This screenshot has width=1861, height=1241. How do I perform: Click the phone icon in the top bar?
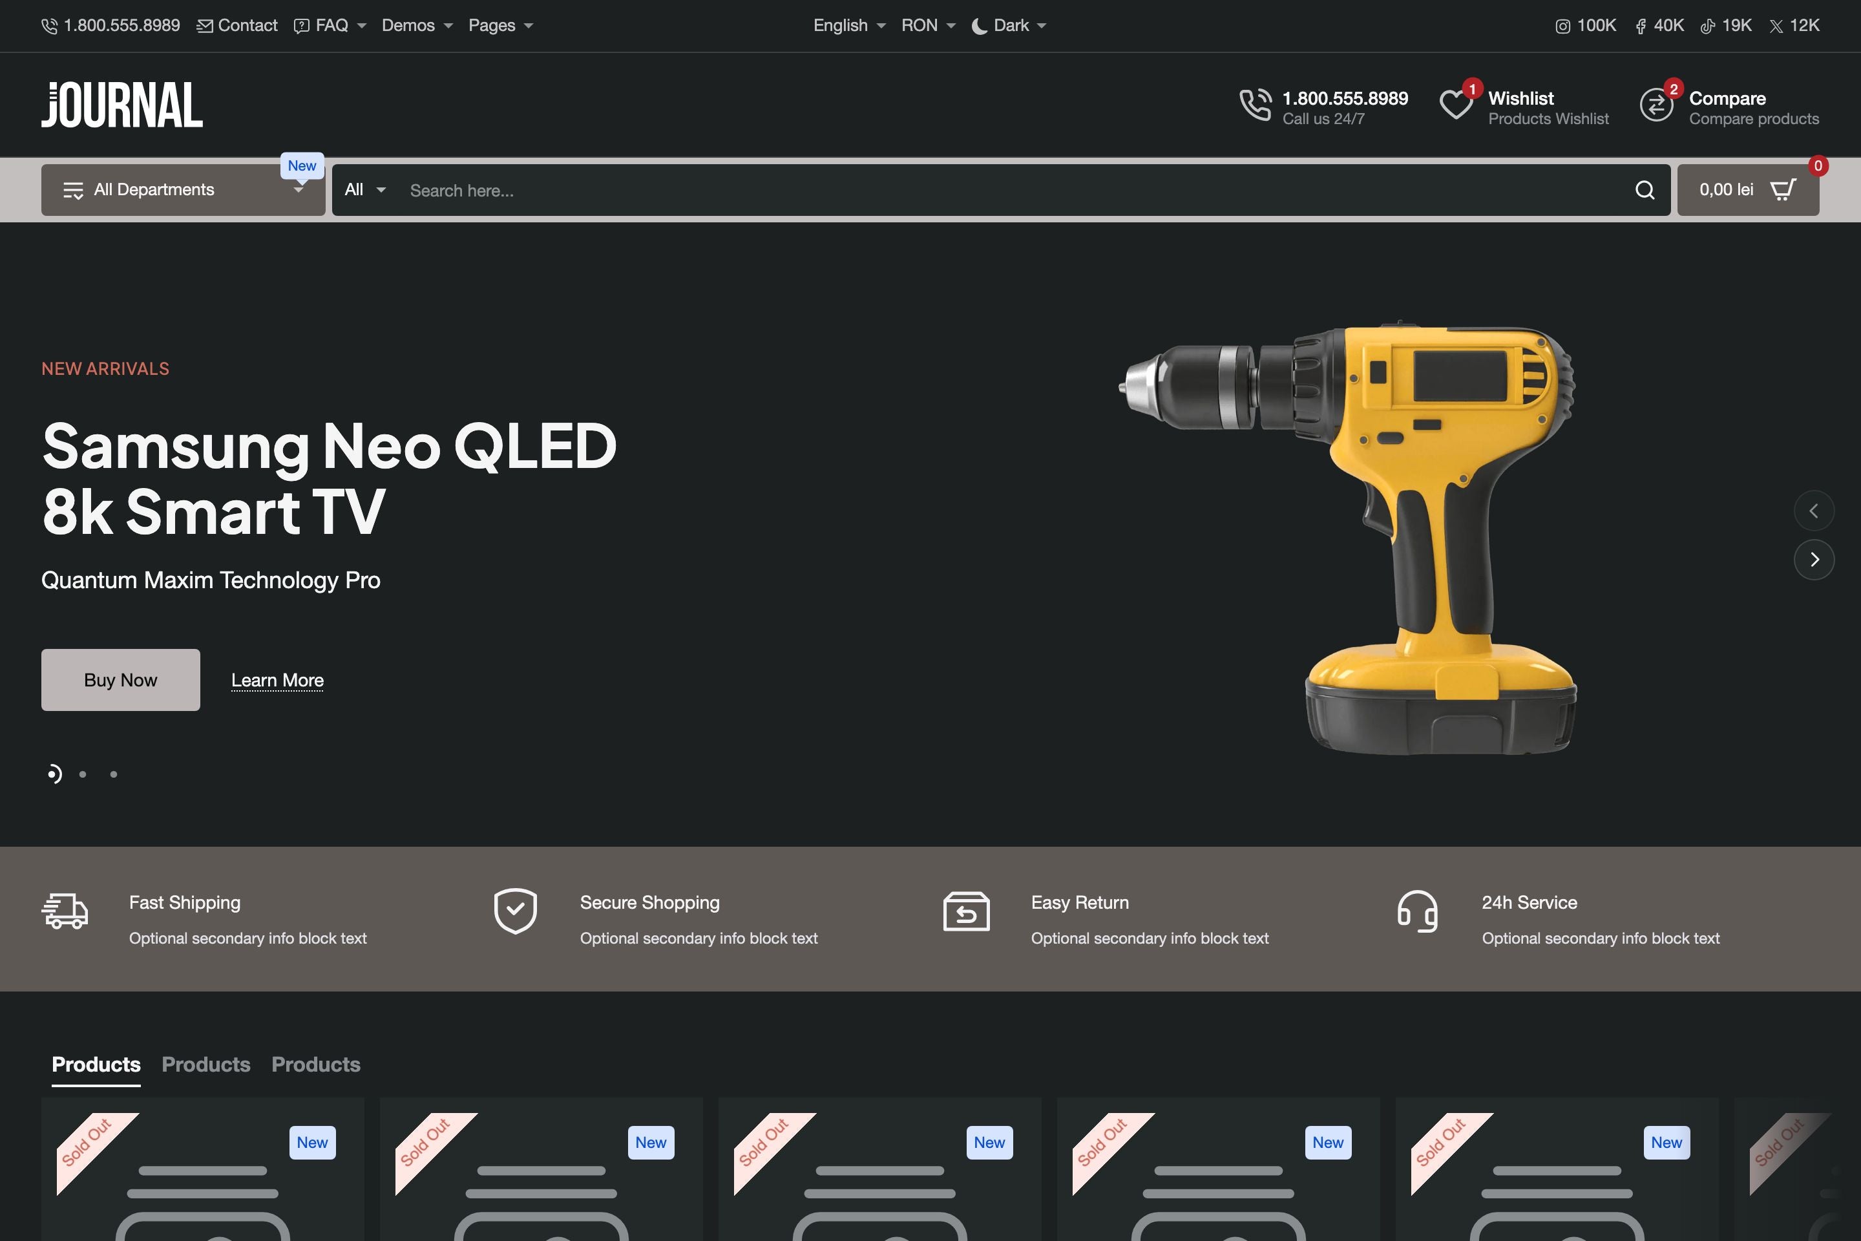pyautogui.click(x=49, y=26)
